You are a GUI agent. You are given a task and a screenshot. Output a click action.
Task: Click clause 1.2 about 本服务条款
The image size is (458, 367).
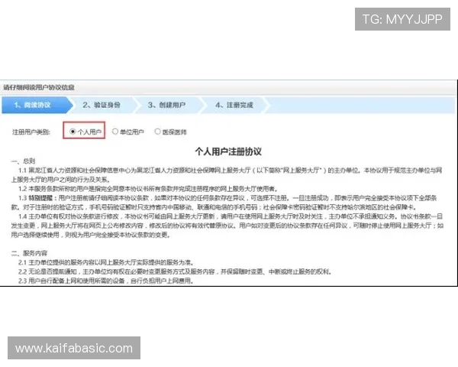click(148, 189)
